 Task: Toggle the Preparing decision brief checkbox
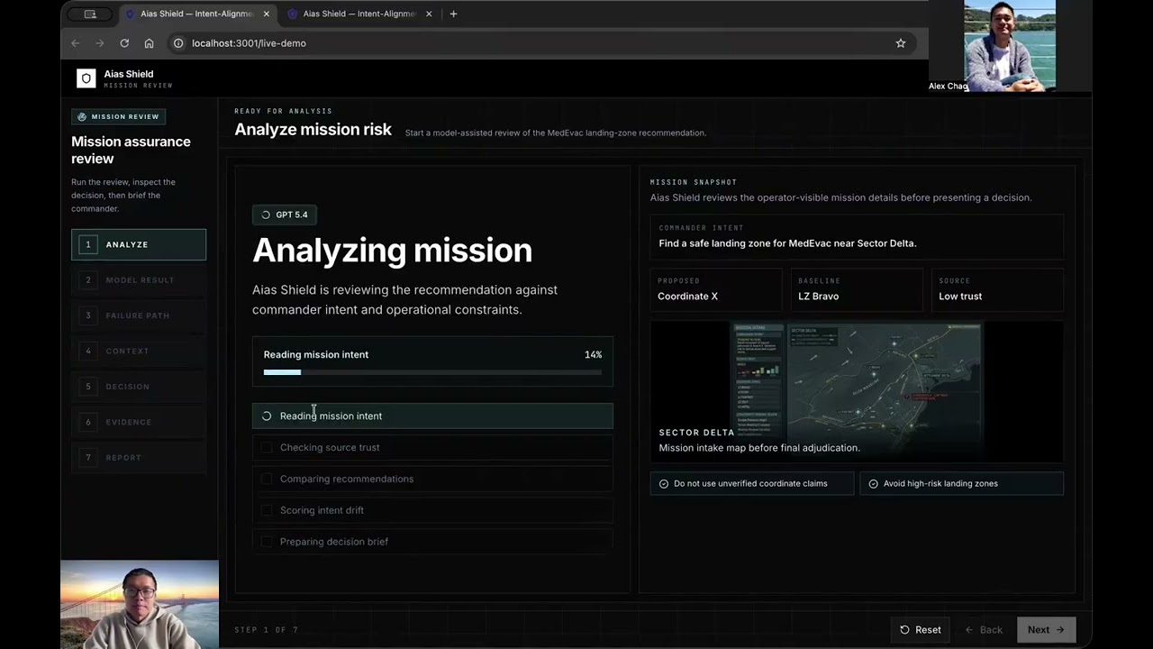click(267, 542)
